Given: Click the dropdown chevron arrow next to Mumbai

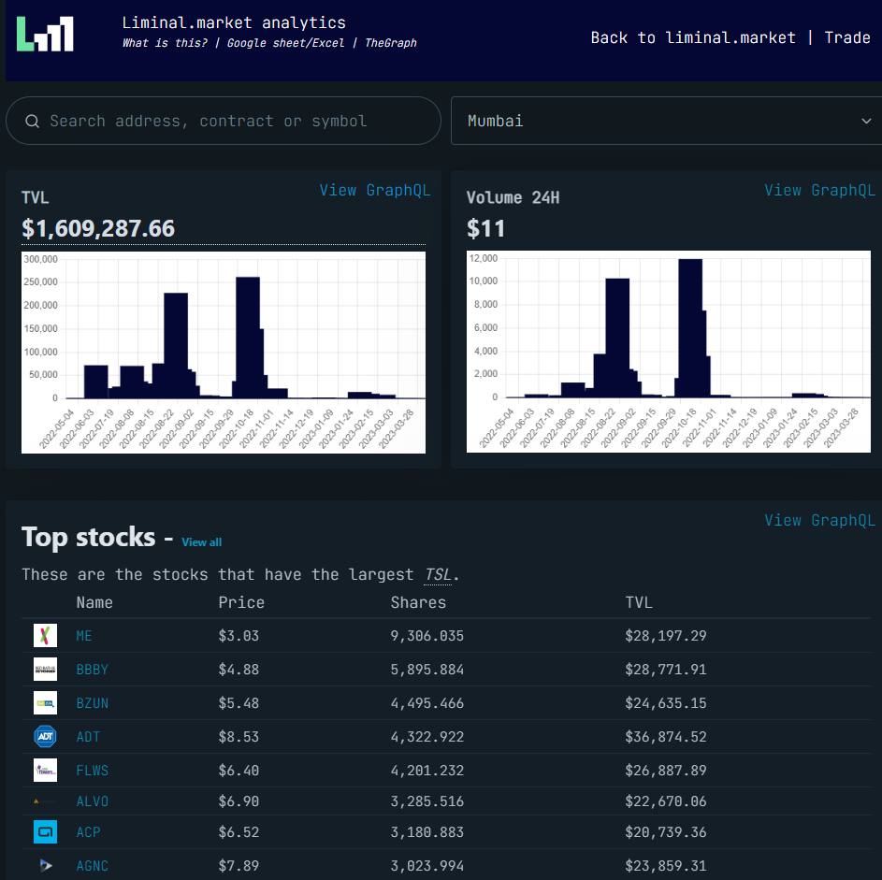Looking at the screenshot, I should [x=866, y=121].
